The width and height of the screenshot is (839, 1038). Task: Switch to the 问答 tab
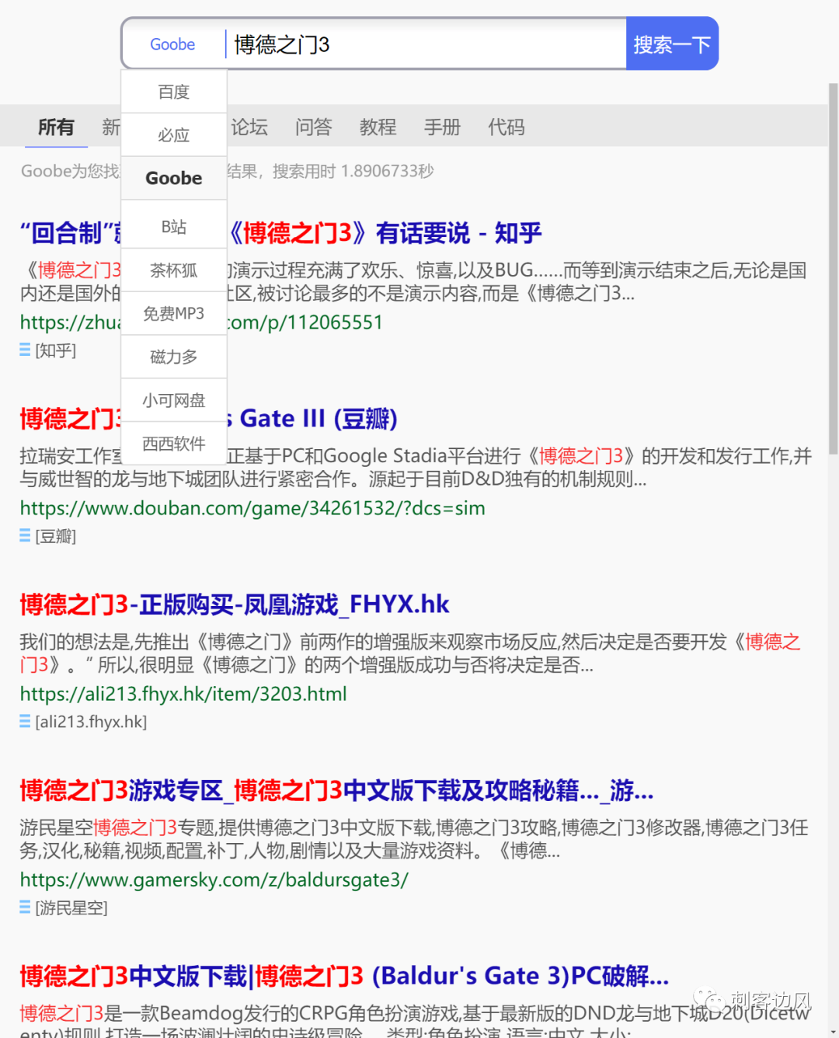[x=314, y=127]
